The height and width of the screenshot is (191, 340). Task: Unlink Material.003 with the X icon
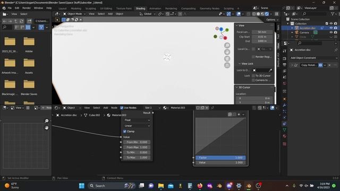pos(207,108)
